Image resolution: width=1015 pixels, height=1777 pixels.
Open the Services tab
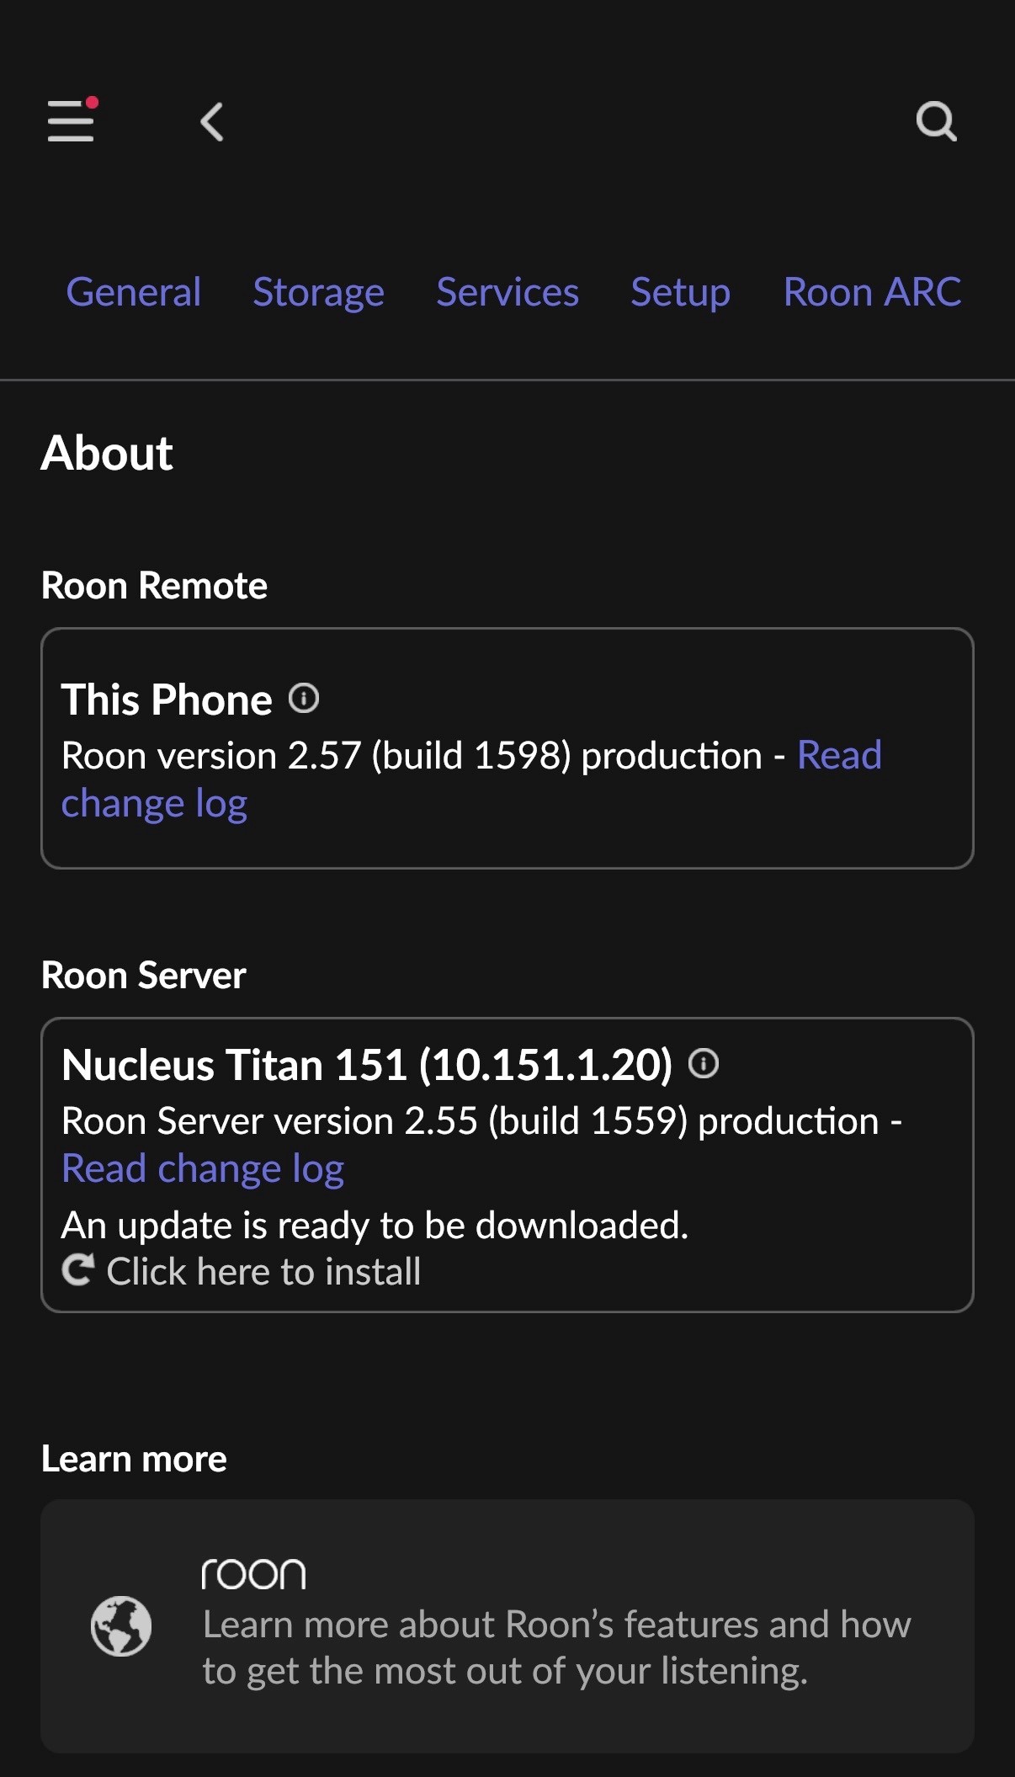pyautogui.click(x=507, y=293)
